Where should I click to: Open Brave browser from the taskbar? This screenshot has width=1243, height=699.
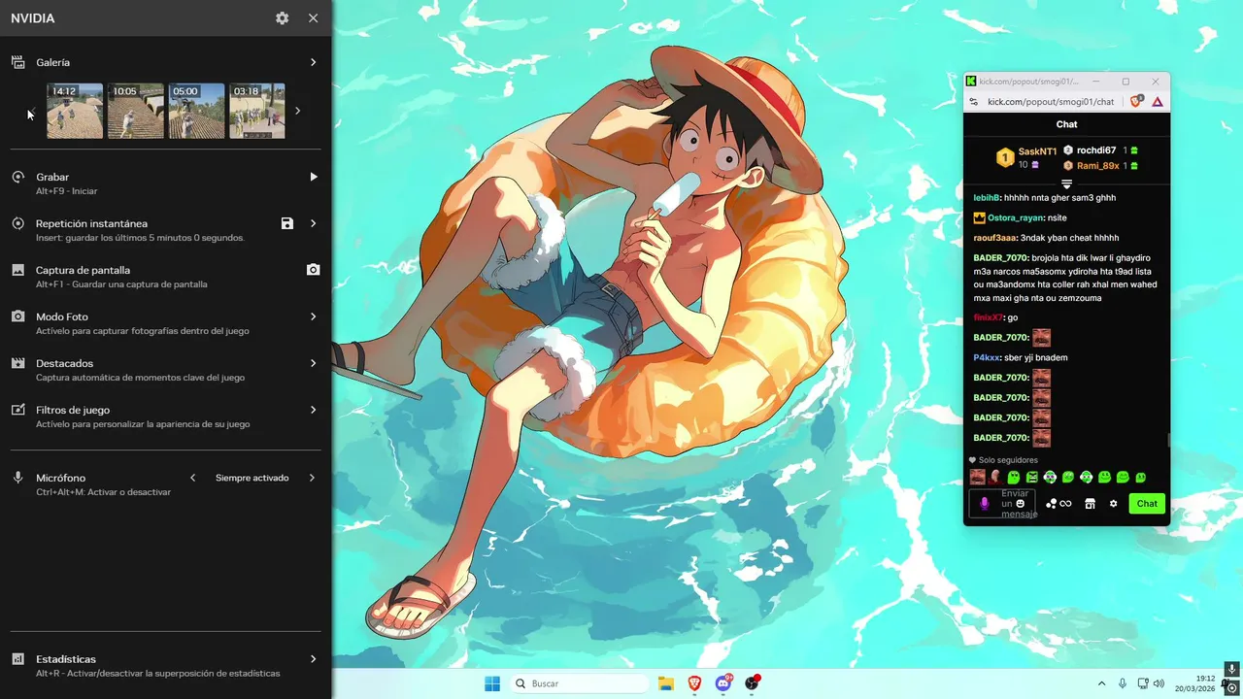[x=694, y=683]
